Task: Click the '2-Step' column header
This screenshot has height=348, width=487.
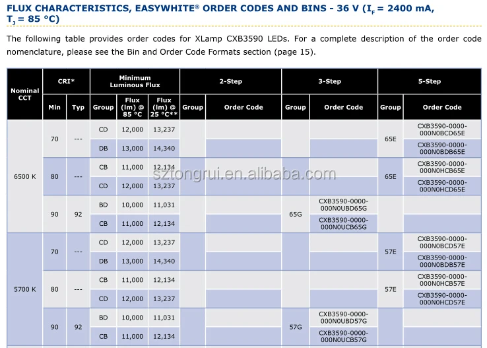Action: pos(230,81)
